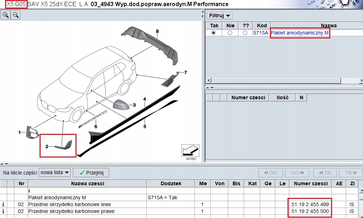Open the Filtruj dropdown menu
Viewport: 363px width, 218px height.
(220, 16)
